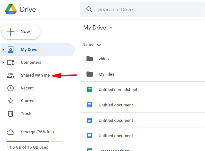Viewport: 205px width, 151px height.
Task: Expand the My Drive tree arrow
Action: pos(3,50)
